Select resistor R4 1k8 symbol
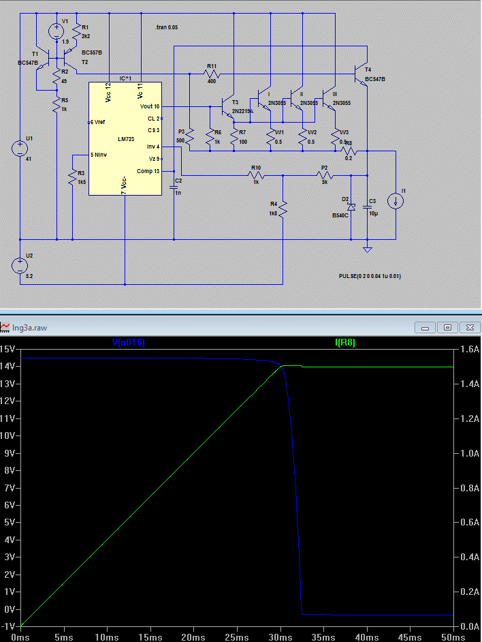This screenshot has height=642, width=482. [283, 208]
